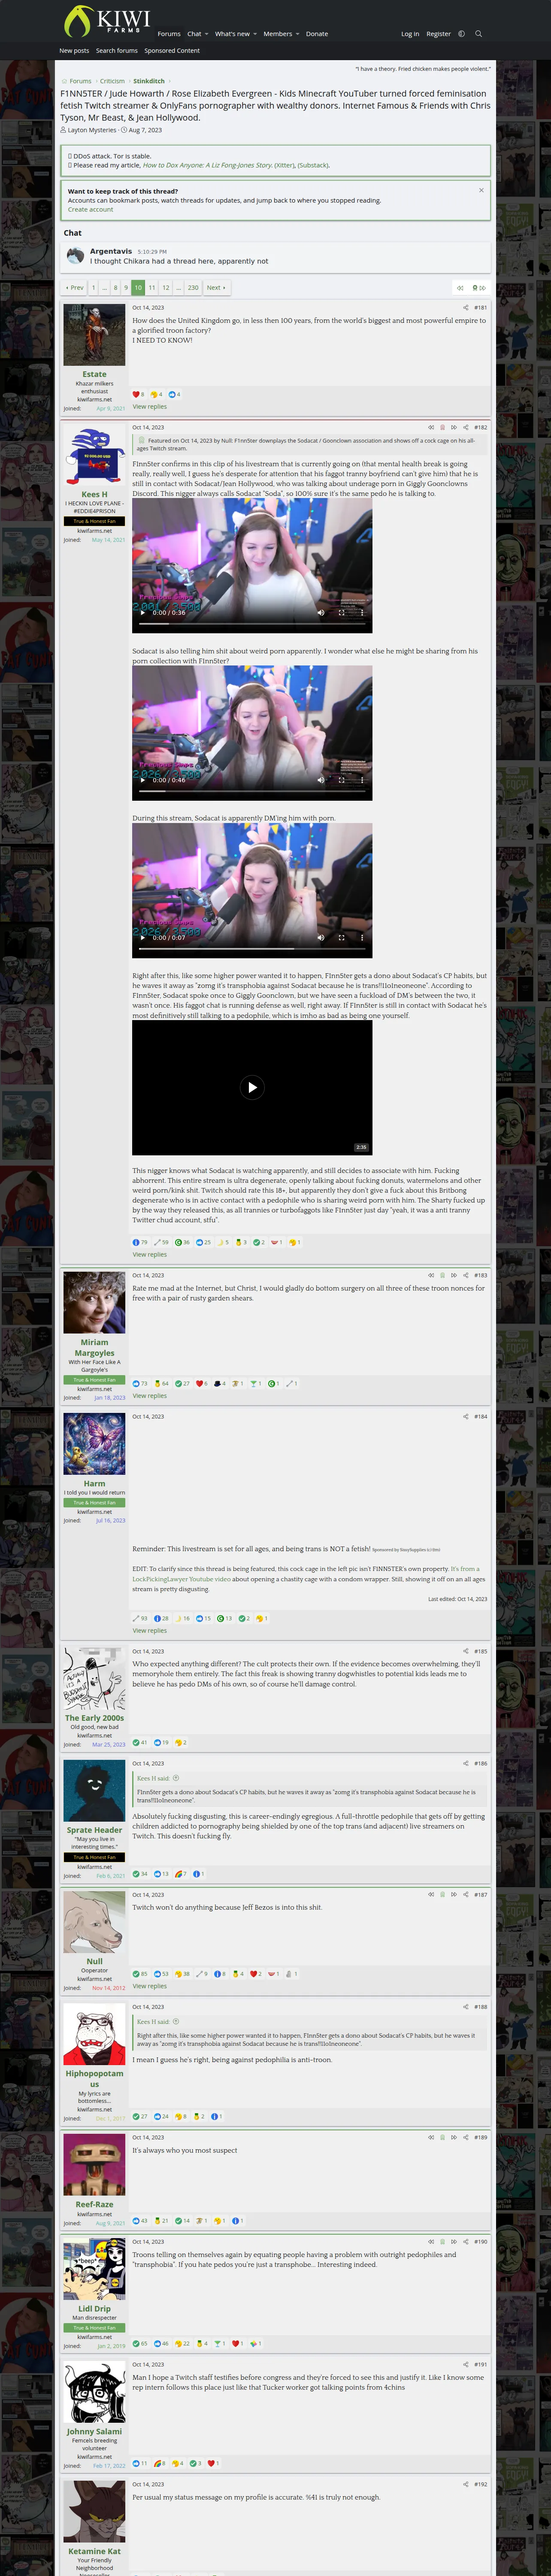This screenshot has height=2576, width=551.
Task: Click the Create account link
Action: tap(90, 209)
